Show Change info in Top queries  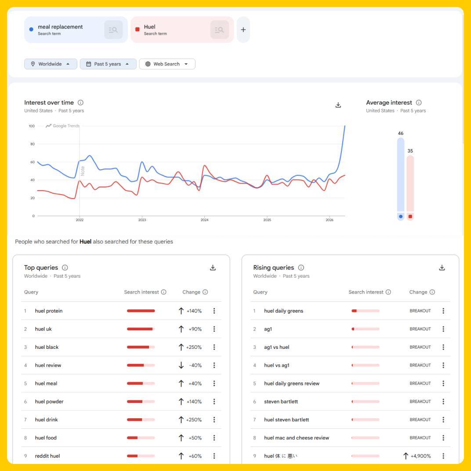tap(205, 292)
